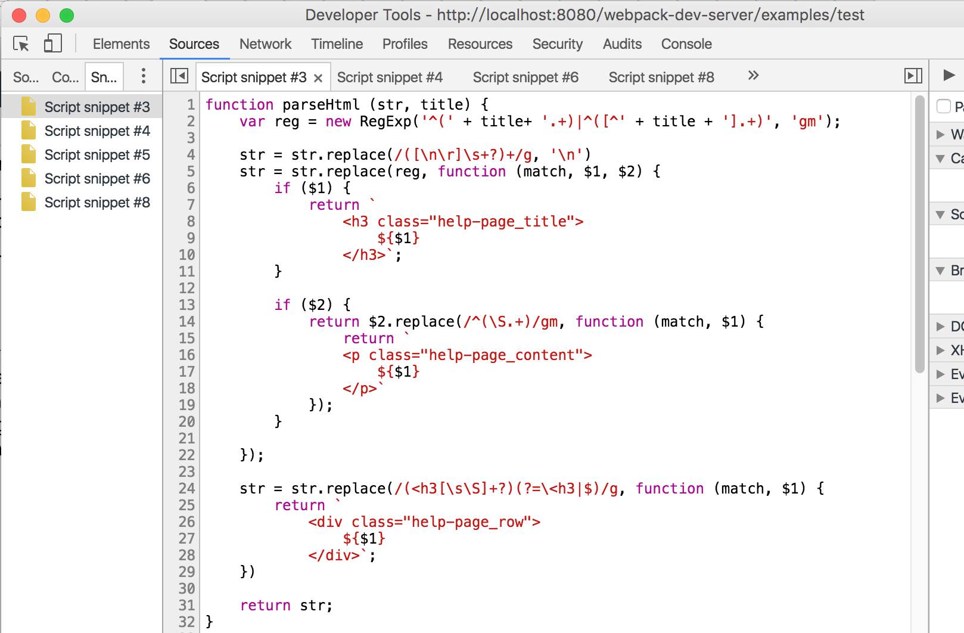
Task: Open the Network panel tab
Action: click(265, 44)
